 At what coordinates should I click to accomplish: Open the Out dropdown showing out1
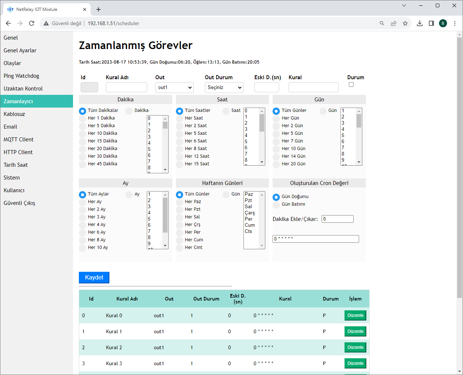(174, 87)
